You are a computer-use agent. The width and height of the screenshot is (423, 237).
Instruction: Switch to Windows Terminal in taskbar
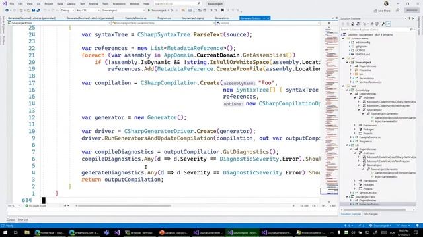(x=139, y=232)
